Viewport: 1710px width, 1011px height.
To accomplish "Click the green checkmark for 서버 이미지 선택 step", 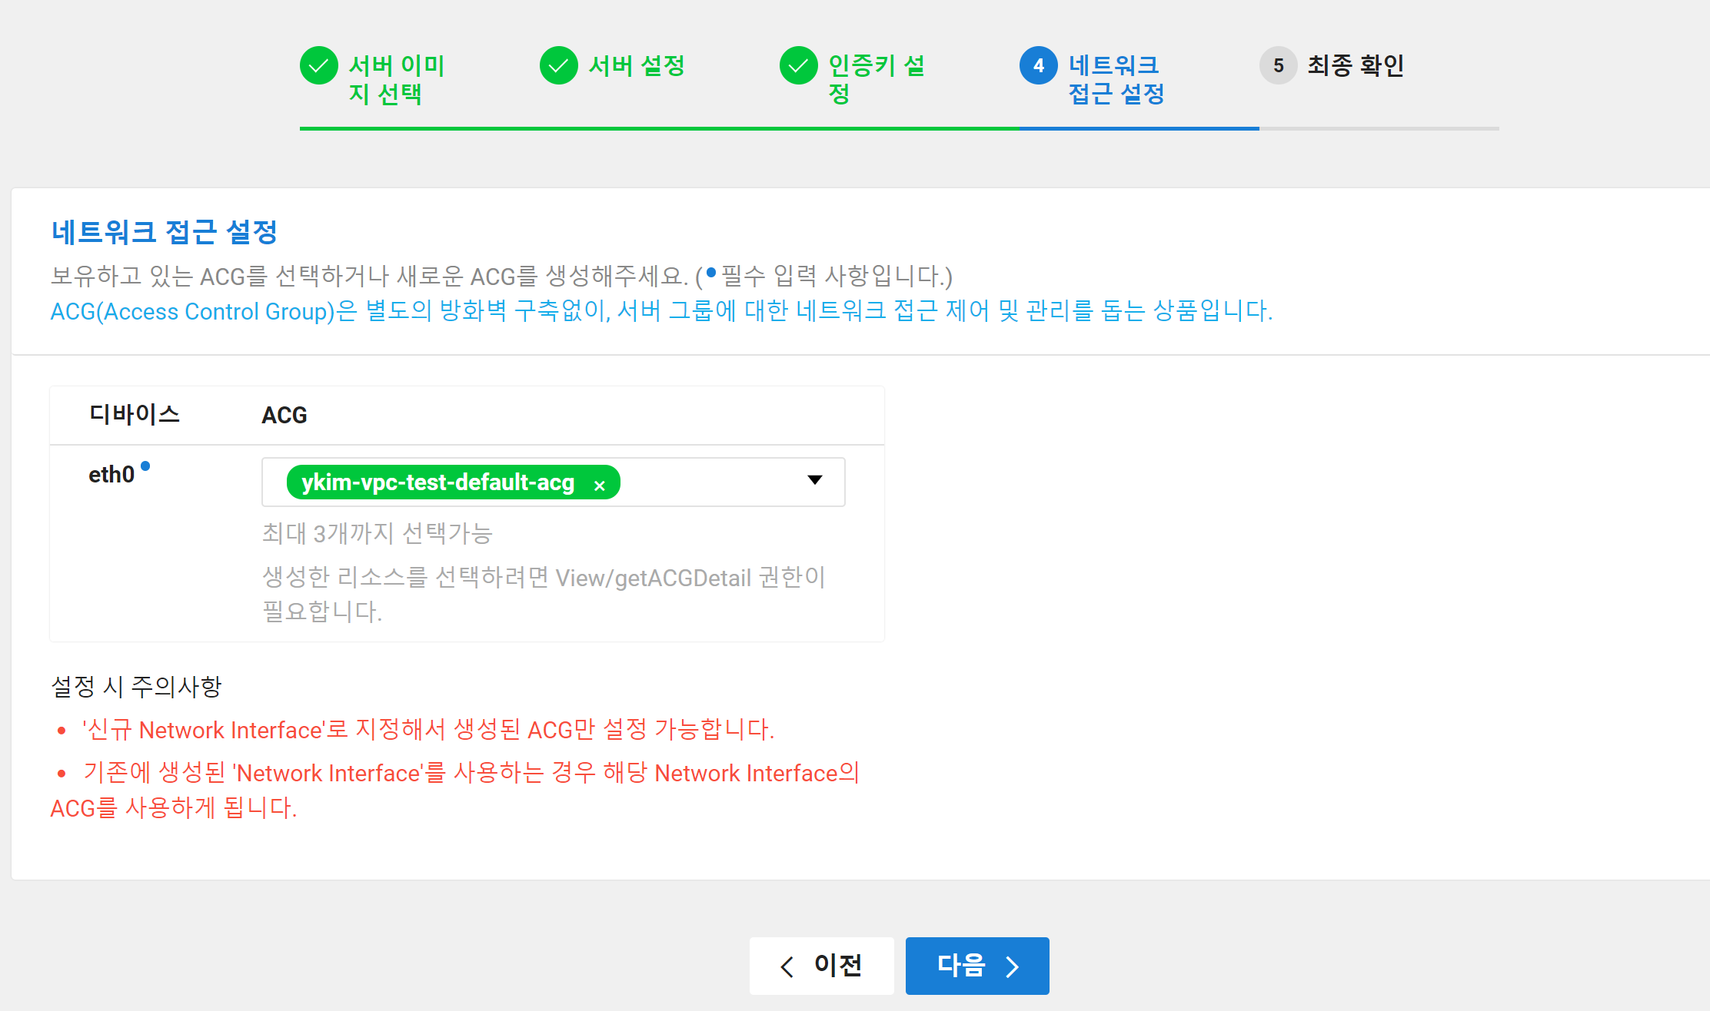I will 318,66.
